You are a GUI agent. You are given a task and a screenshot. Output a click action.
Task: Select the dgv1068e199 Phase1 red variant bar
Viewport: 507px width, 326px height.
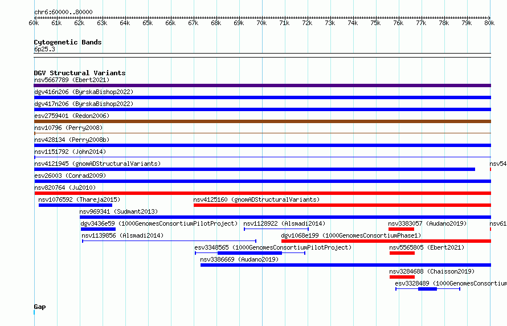tap(386, 241)
